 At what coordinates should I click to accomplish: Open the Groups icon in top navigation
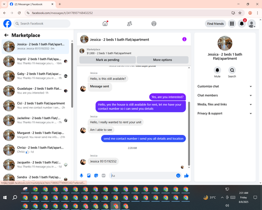154,24
